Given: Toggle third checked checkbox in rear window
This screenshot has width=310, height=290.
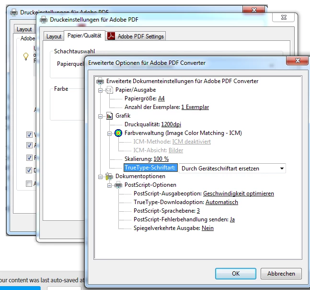Looking at the screenshot, I should [x=29, y=157].
